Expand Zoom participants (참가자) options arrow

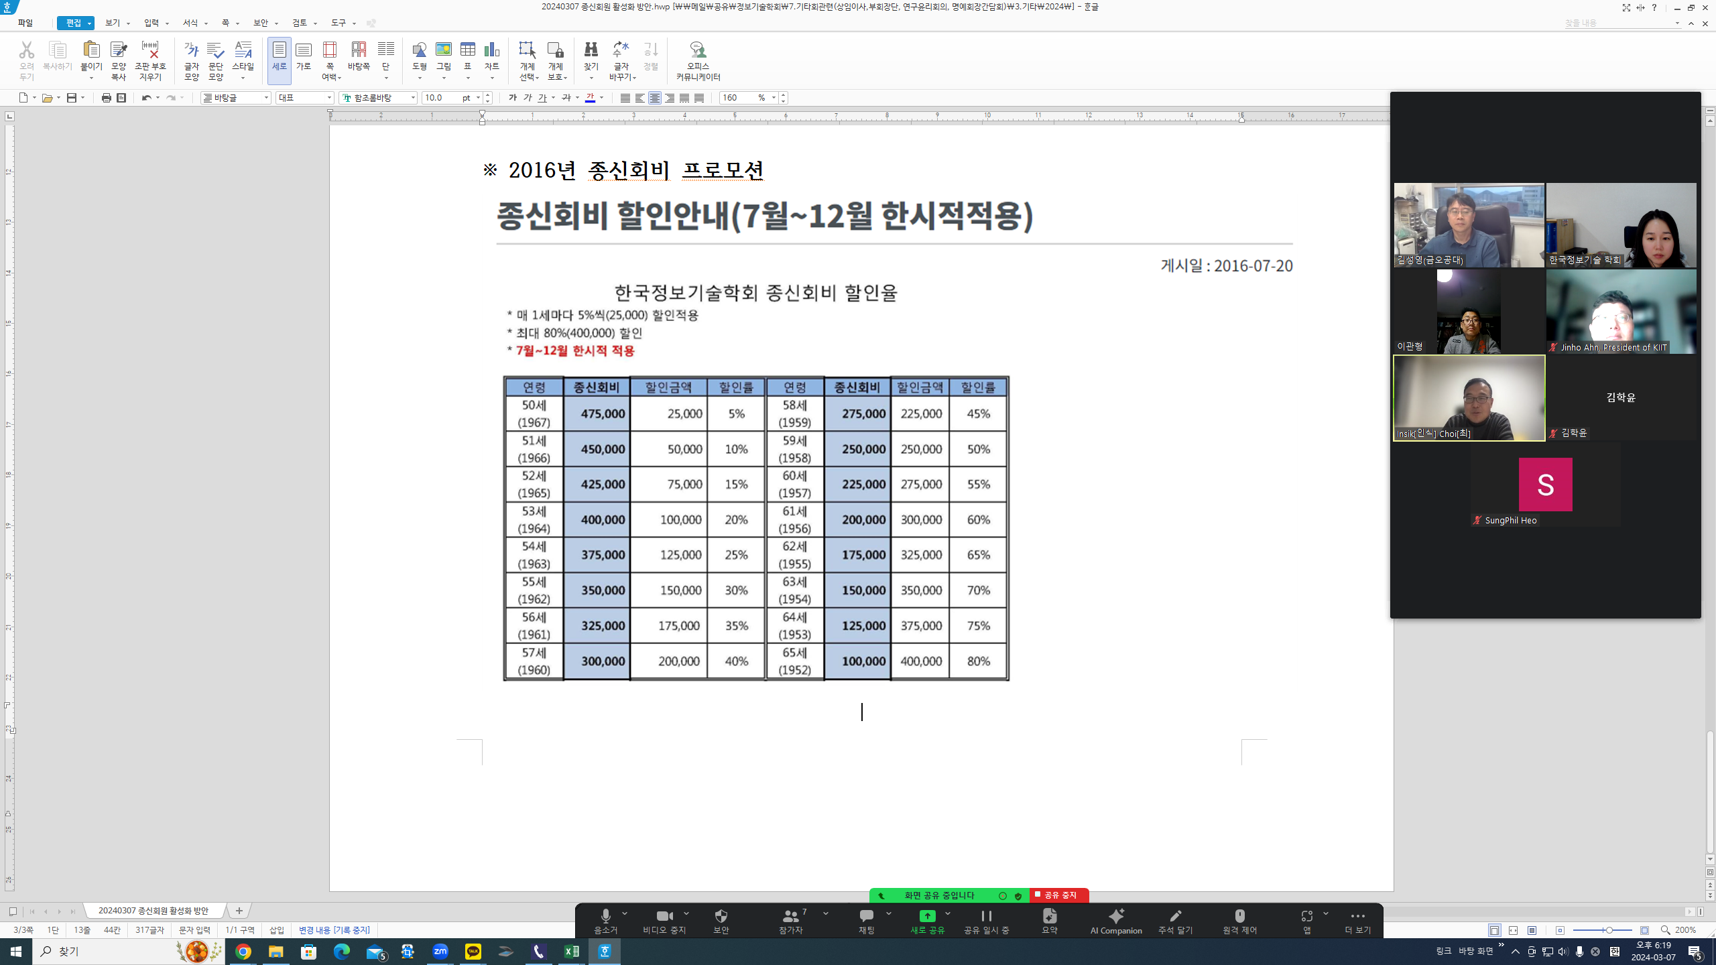point(826,913)
